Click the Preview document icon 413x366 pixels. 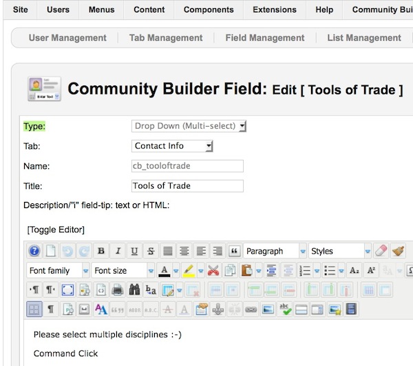click(84, 289)
